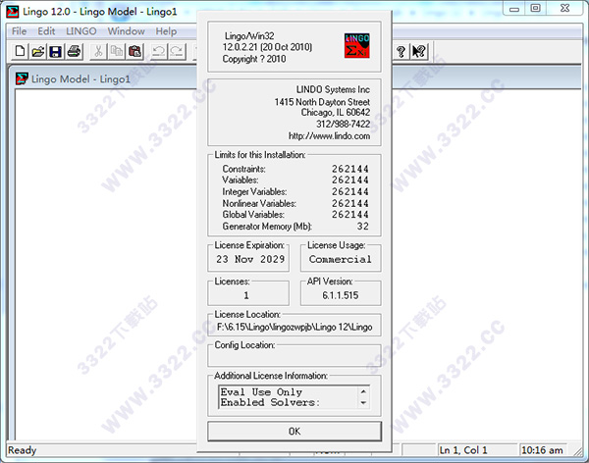Click the Licenses count value 1
This screenshot has width=589, height=463.
click(x=246, y=295)
